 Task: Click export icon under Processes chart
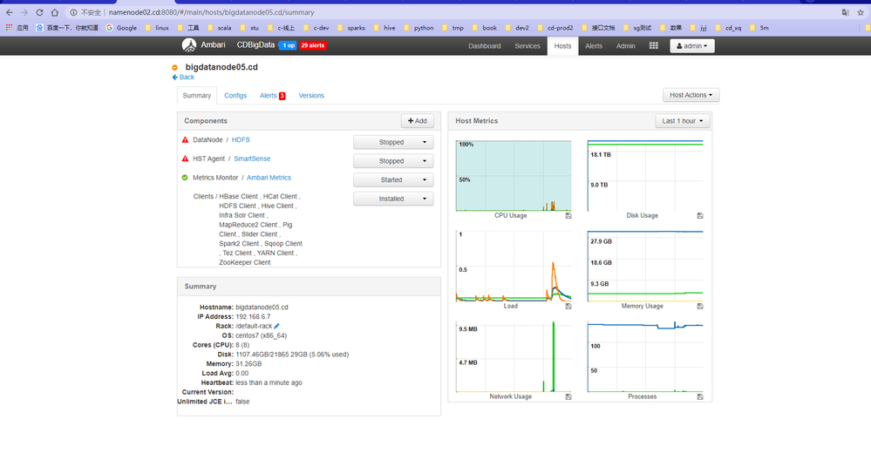coord(700,396)
